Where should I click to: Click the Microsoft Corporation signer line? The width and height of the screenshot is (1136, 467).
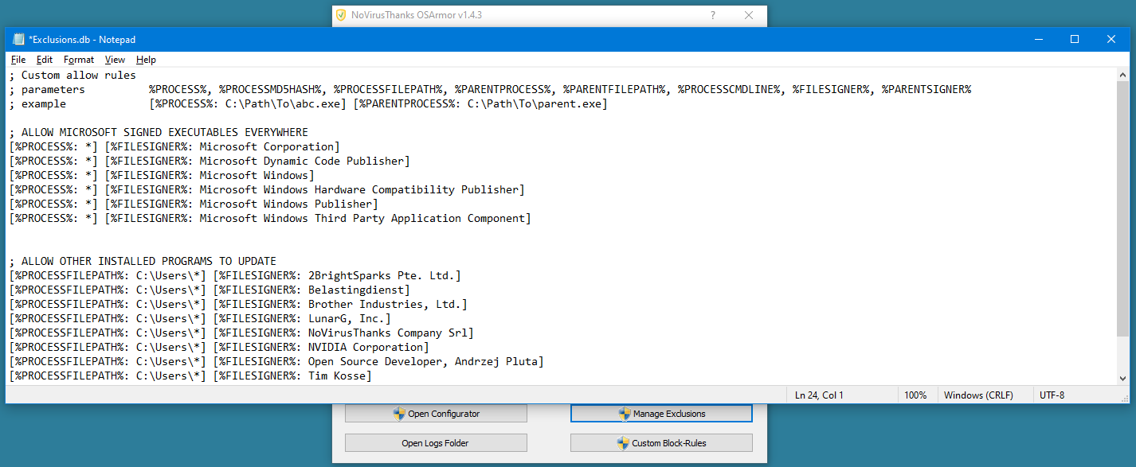pos(174,146)
